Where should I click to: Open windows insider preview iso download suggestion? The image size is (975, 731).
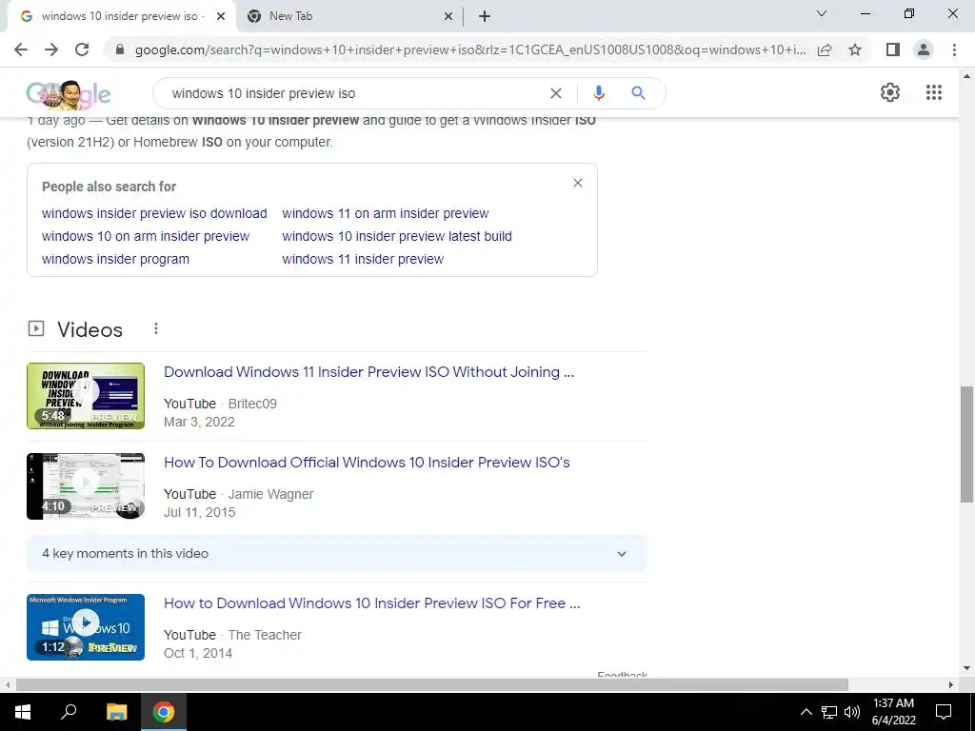coord(154,213)
